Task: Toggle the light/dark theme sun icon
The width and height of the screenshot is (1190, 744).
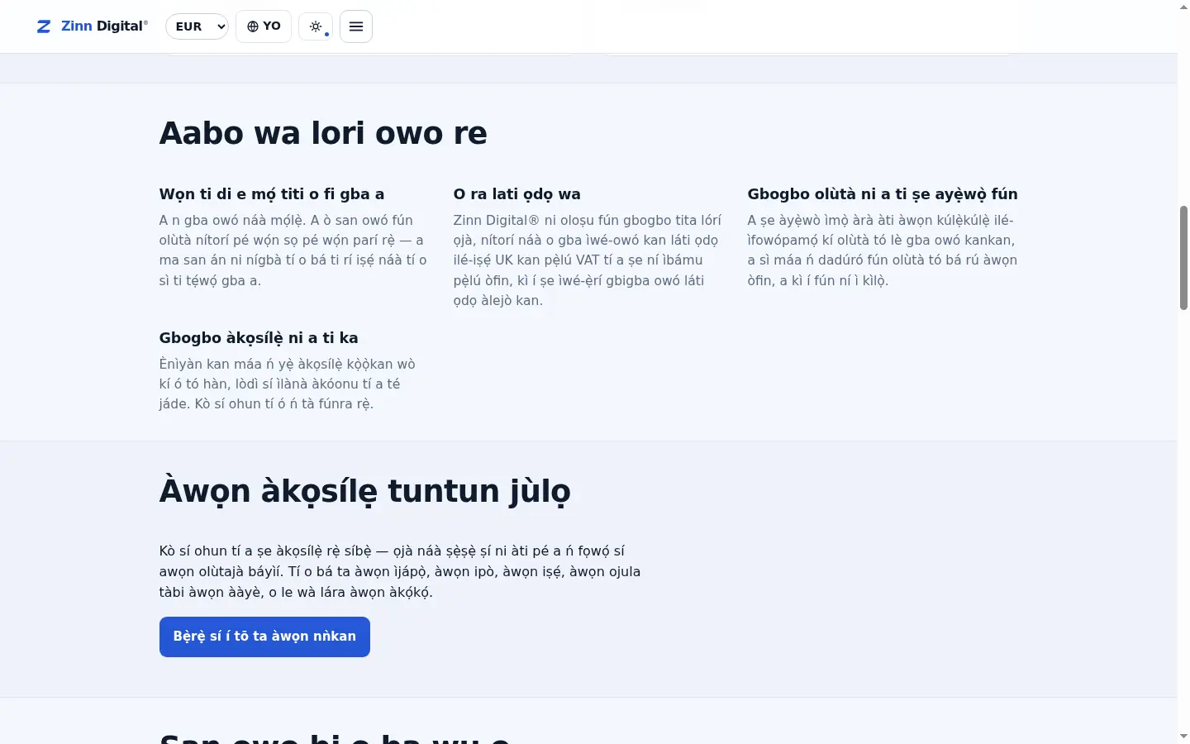Action: tap(316, 26)
